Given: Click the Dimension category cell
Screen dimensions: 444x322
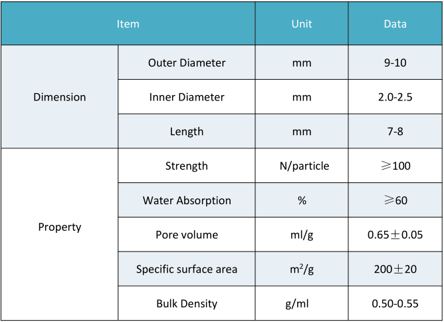Looking at the screenshot, I should 59,96.
